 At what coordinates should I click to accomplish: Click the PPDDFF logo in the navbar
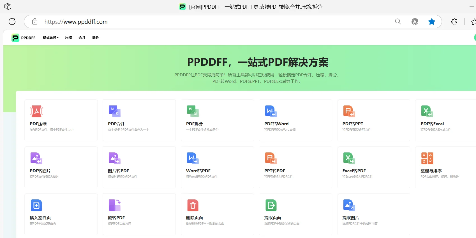point(15,38)
